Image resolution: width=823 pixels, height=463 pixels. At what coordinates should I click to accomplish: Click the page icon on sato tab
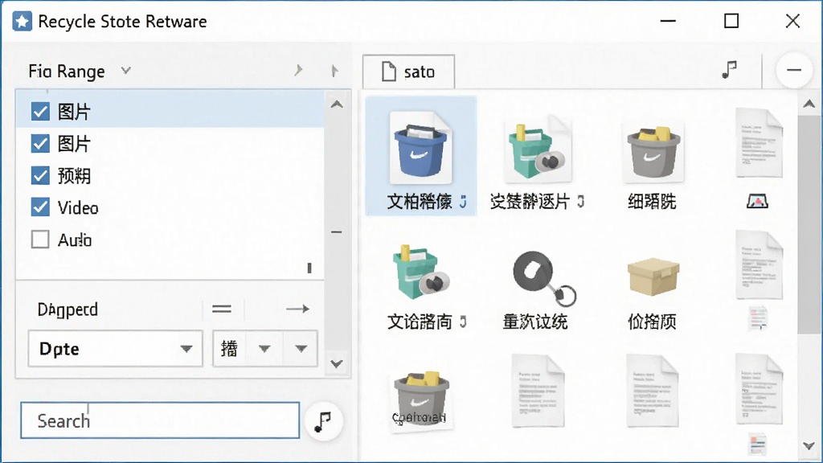click(x=388, y=72)
